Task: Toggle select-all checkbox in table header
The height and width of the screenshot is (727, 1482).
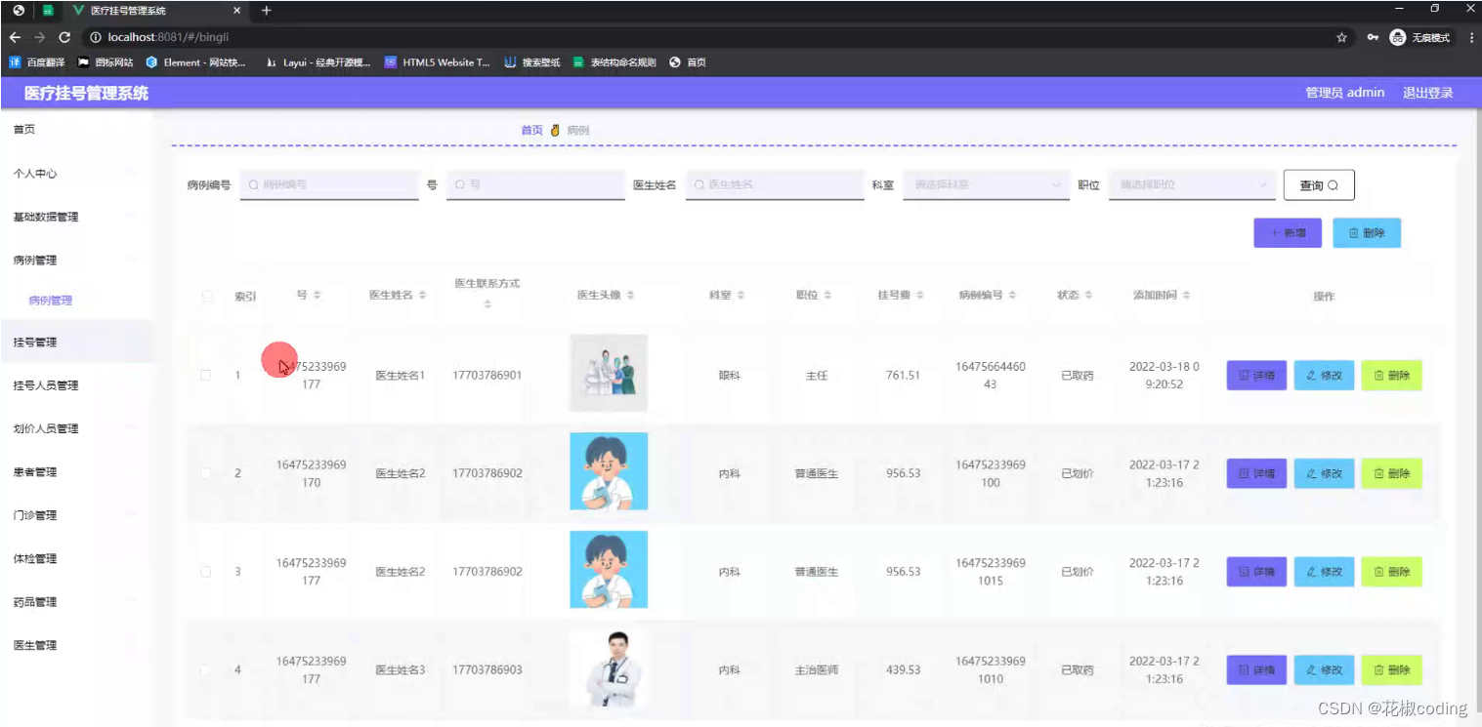Action: click(x=206, y=296)
